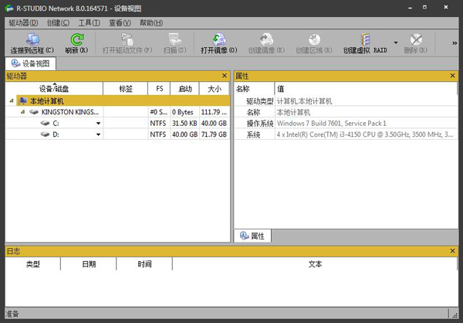Maximize the R-STUDIO window
The image size is (463, 323).
point(424,7)
